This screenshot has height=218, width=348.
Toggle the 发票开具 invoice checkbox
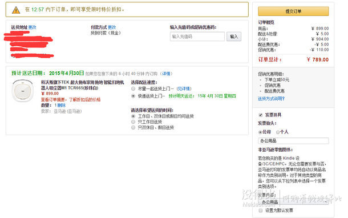pyautogui.click(x=261, y=115)
